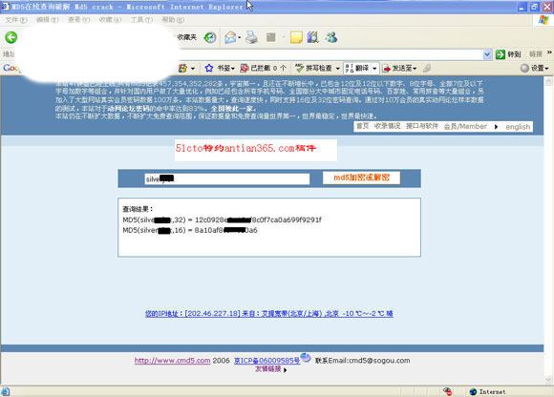This screenshot has height=397, width=554.
Task: Click the page vertical scrollbar
Action: (548, 231)
